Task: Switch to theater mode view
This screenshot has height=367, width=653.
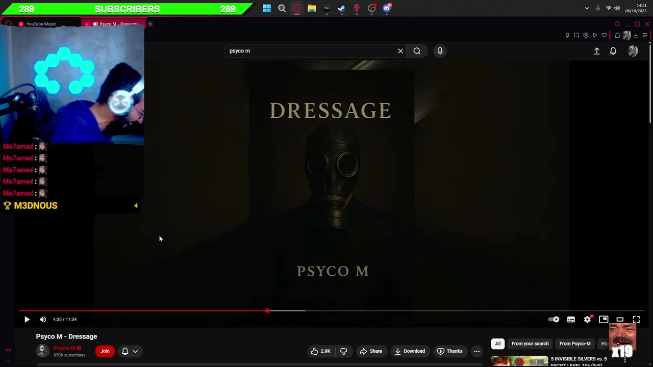Action: (x=620, y=320)
